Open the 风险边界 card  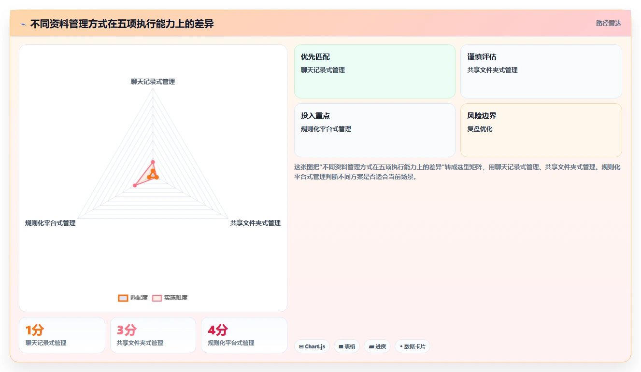541,130
